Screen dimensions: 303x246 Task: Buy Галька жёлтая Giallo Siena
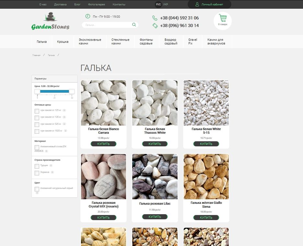(206, 217)
